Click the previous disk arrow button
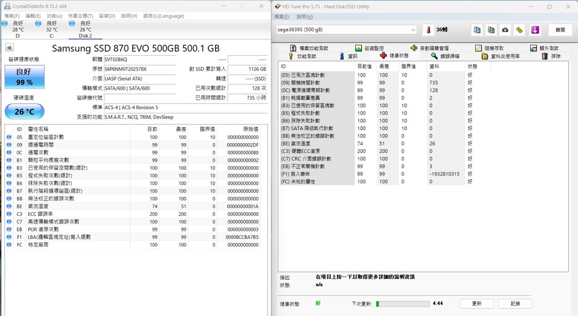The image size is (578, 316). [x=9, y=48]
